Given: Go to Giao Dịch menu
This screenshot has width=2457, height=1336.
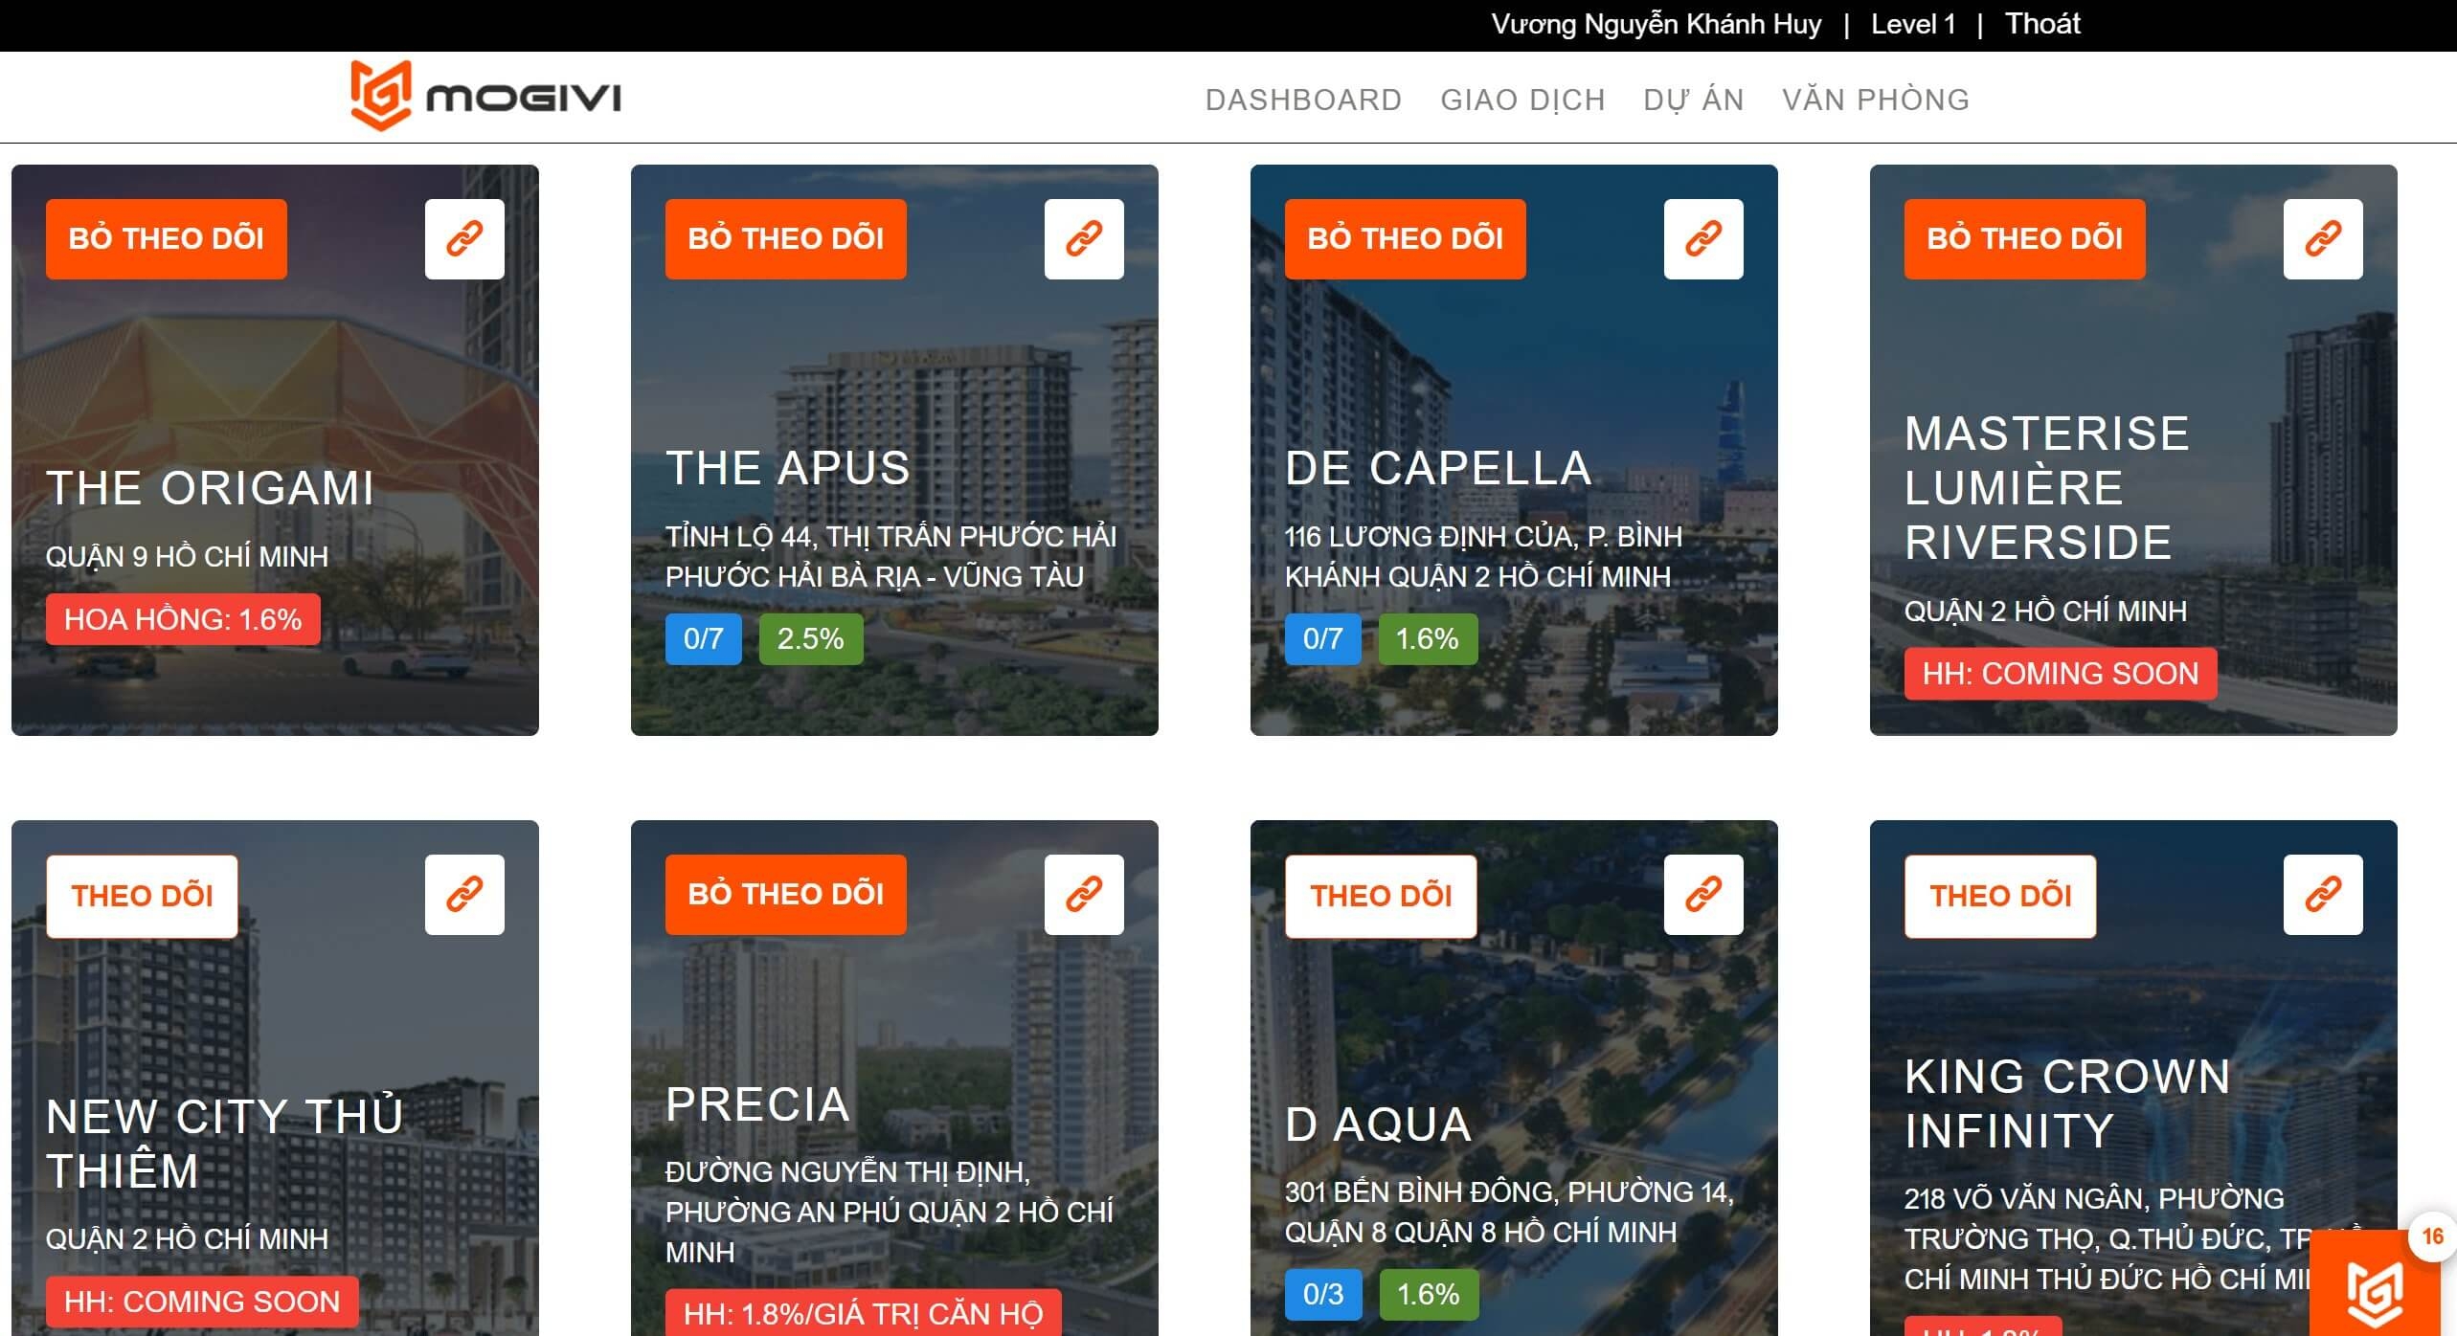Looking at the screenshot, I should (1522, 100).
